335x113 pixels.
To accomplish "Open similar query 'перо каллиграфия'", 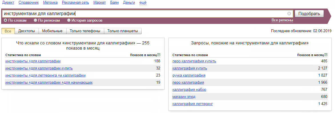I will [188, 82].
